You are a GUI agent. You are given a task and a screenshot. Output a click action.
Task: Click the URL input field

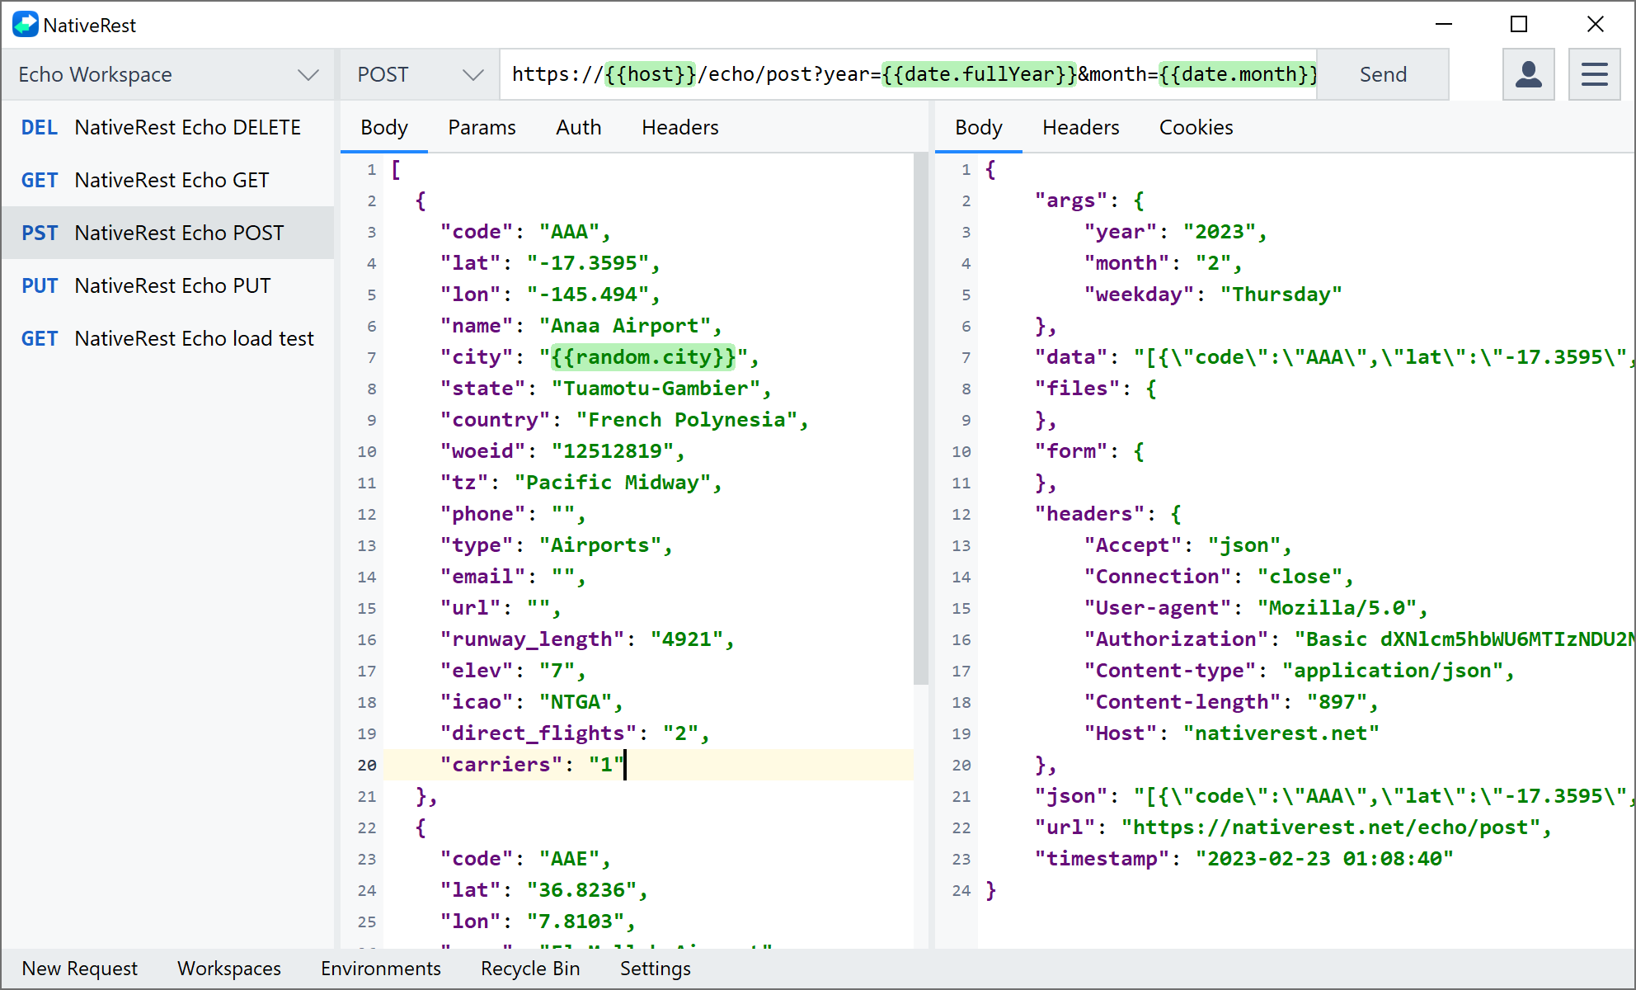(x=913, y=73)
